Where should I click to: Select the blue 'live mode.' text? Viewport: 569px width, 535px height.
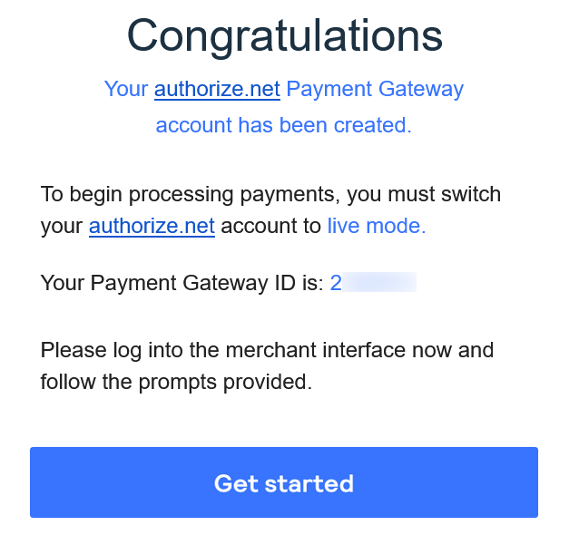click(x=377, y=226)
